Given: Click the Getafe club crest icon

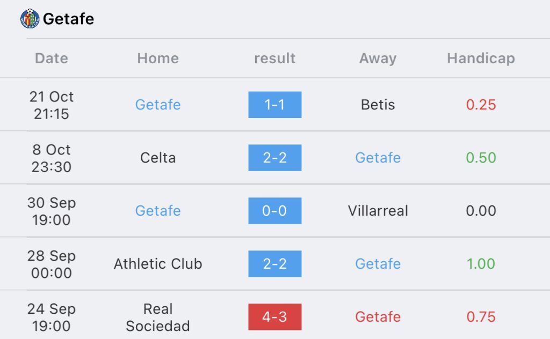Looking at the screenshot, I should pos(30,18).
